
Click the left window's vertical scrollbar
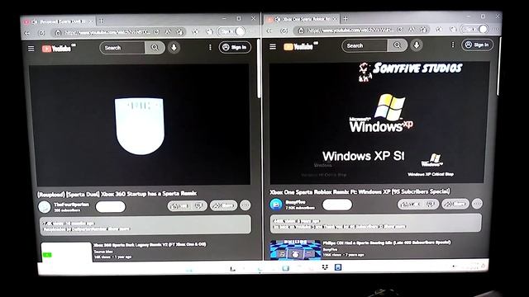point(259,69)
